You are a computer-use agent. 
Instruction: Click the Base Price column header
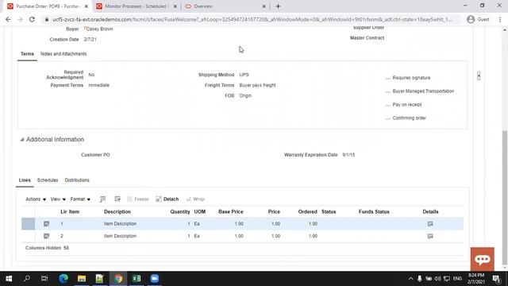point(231,212)
